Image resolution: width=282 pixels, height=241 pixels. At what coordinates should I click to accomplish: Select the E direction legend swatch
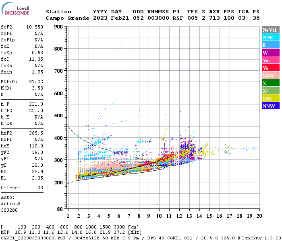pos(271,45)
